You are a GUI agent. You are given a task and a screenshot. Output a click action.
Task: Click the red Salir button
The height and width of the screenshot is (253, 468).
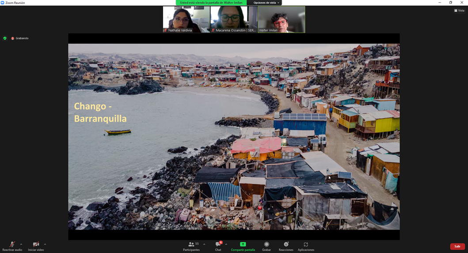pyautogui.click(x=457, y=246)
